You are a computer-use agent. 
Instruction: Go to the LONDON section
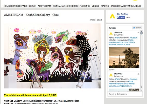point(16,6)
